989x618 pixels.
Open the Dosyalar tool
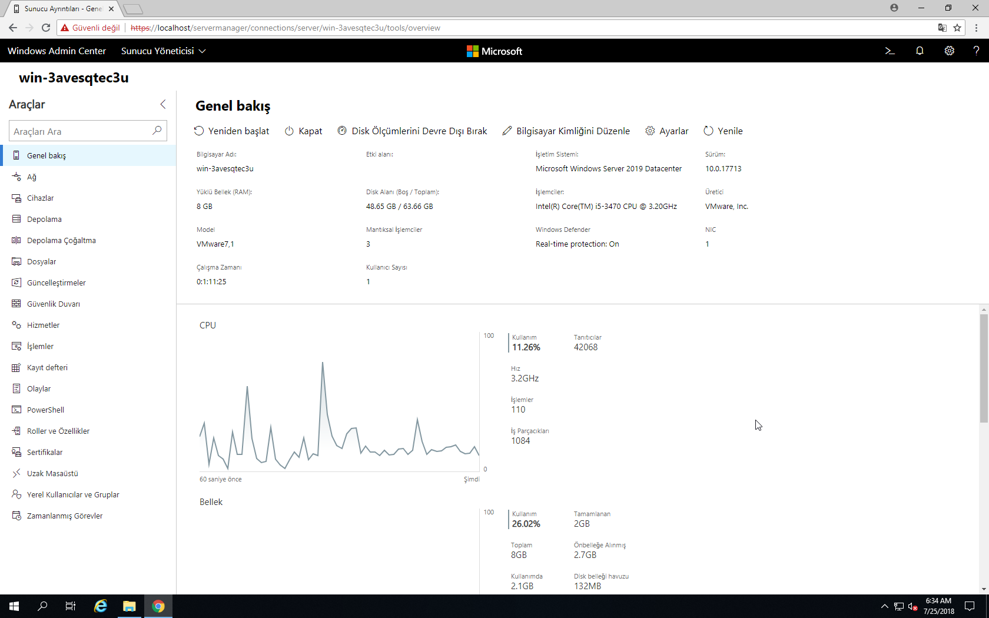pos(88,261)
